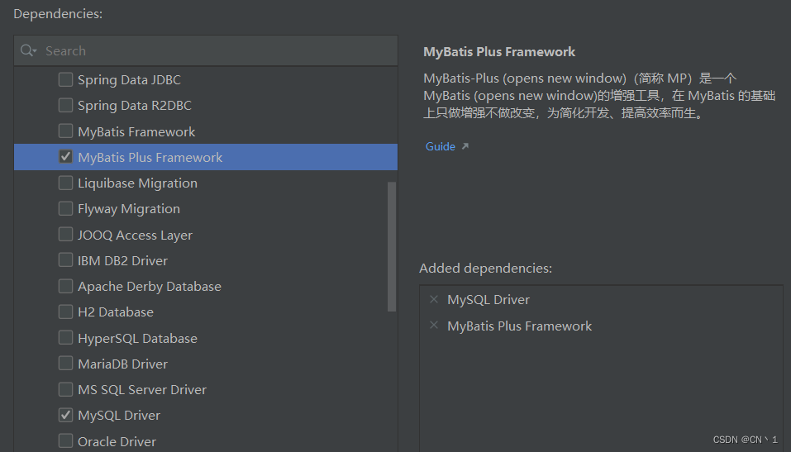The width and height of the screenshot is (791, 452).
Task: Select the 'Apache Derby Database' list label
Action: point(150,287)
